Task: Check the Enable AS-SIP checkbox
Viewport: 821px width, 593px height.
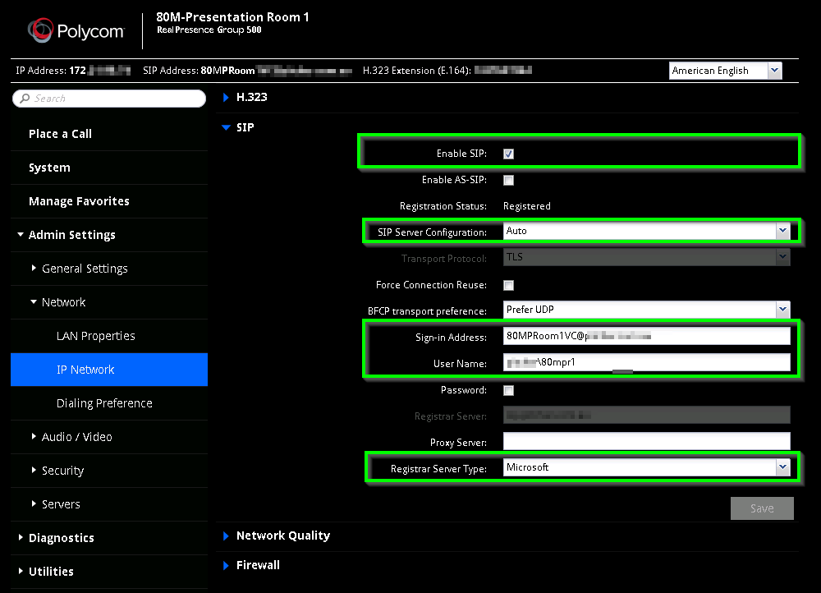Action: (x=508, y=180)
